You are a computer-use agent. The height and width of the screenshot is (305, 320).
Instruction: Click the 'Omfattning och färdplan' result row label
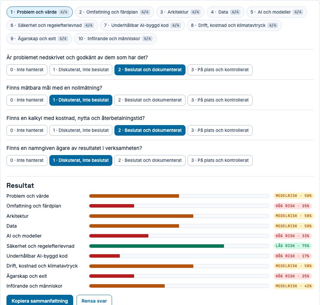[34, 206]
